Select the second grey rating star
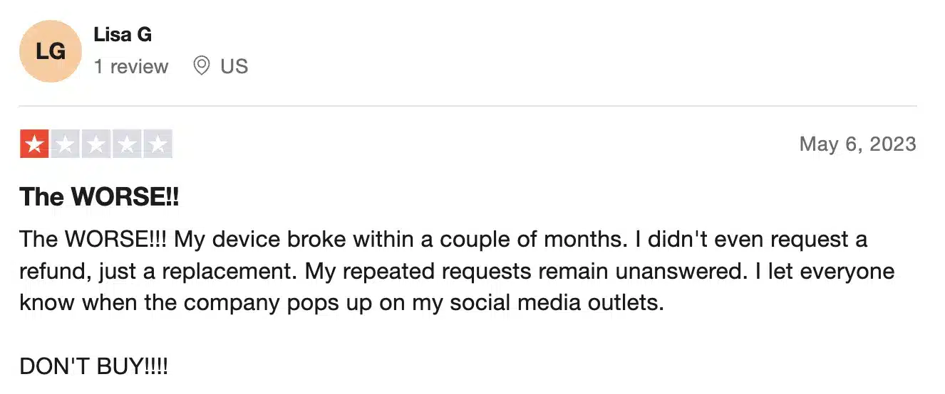The height and width of the screenshot is (394, 945). (x=65, y=145)
